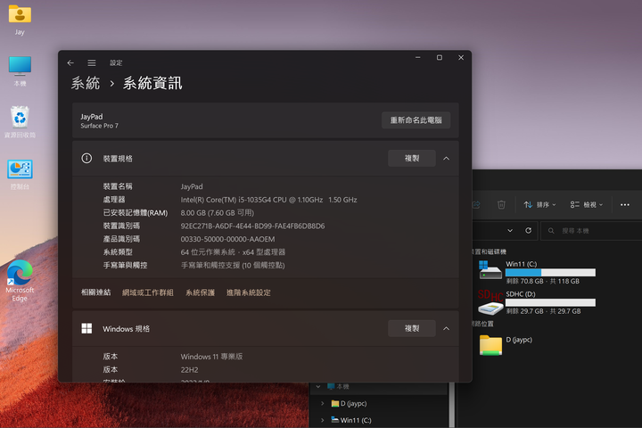
Task: Select the D (jaypc) network folder icon
Action: pyautogui.click(x=490, y=345)
